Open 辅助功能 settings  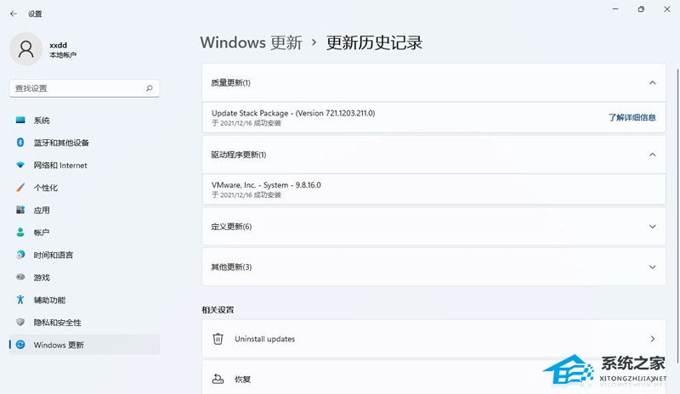49,300
